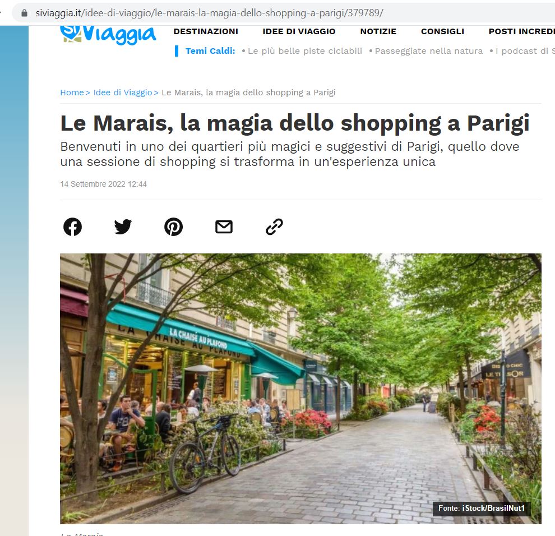Click the SiViaggia logo

[108, 35]
